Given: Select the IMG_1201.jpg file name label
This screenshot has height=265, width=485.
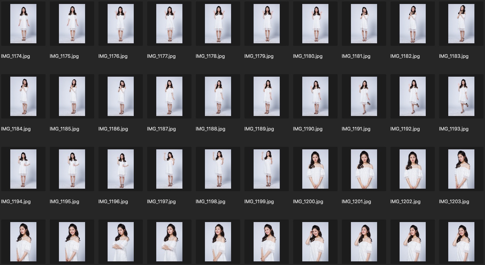Looking at the screenshot, I should [x=356, y=202].
